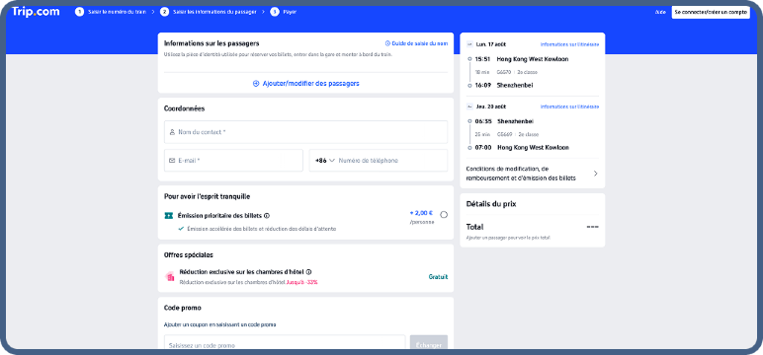Select step 1 Saisir le numéro du train
Image resolution: width=763 pixels, height=355 pixels.
click(x=111, y=12)
